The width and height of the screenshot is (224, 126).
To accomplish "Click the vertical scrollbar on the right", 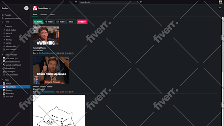I will 223,45.
